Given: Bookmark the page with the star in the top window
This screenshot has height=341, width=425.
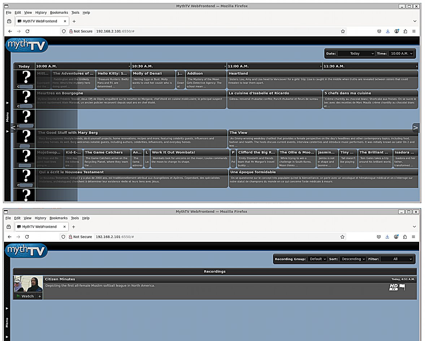Looking at the screenshot, I should point(343,31).
